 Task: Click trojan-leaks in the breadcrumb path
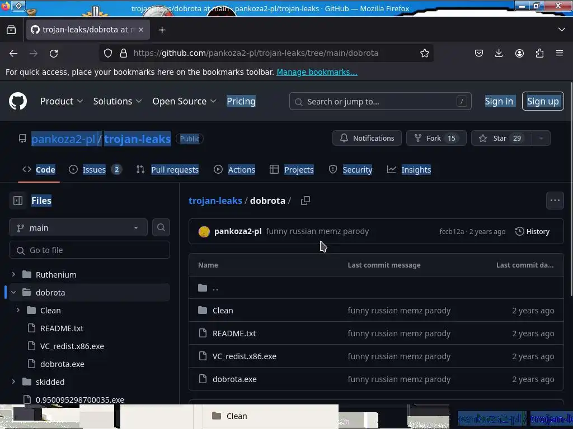coord(215,201)
